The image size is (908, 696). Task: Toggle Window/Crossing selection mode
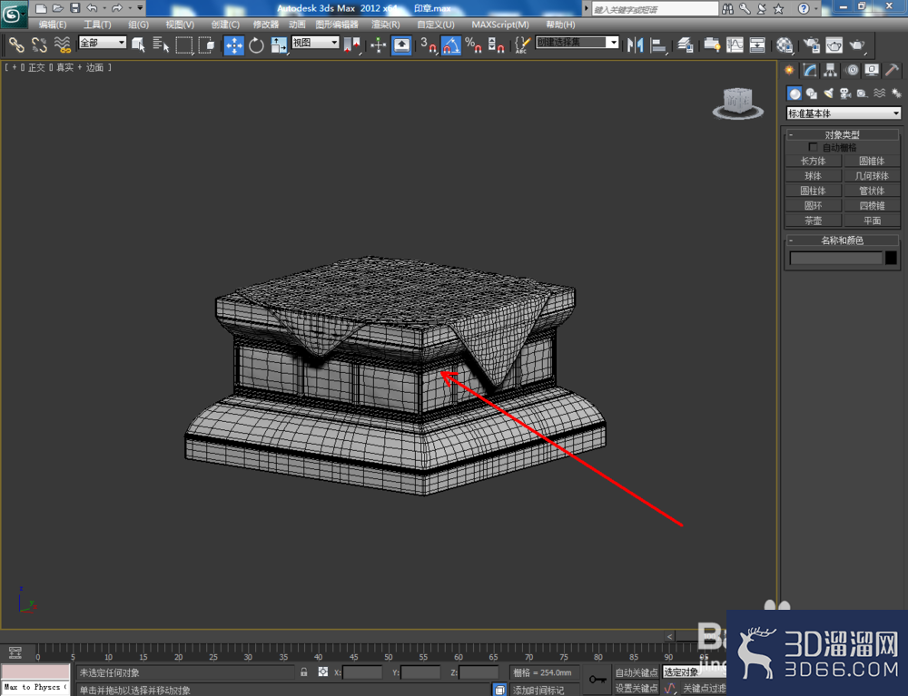coord(207,44)
